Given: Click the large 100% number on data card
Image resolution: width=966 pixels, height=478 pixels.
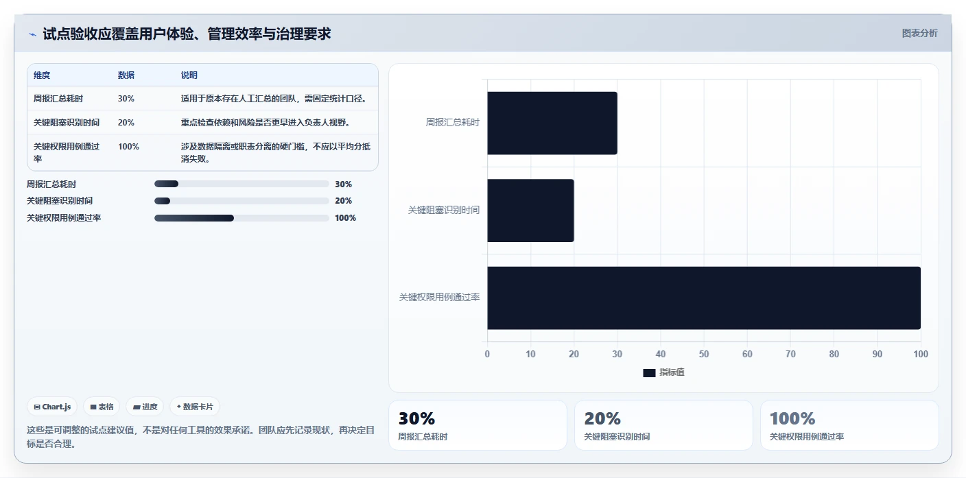Looking at the screenshot, I should click(792, 419).
